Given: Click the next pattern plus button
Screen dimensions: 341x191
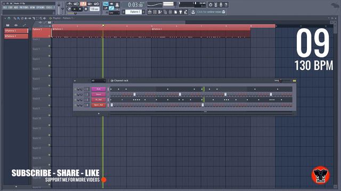Looking at the screenshot, I should (x=143, y=12).
